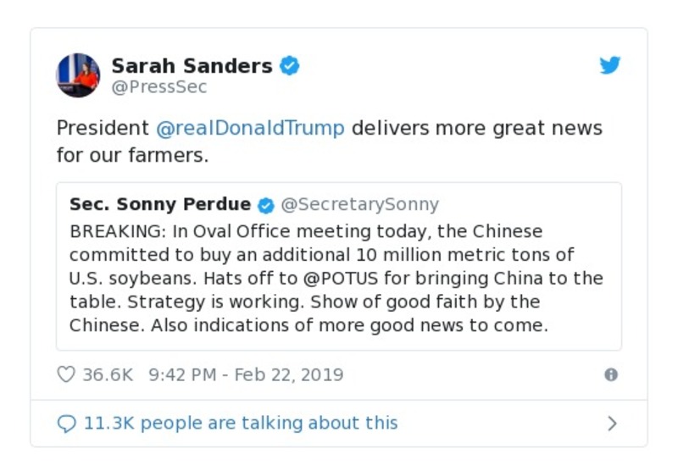Click the @SecretarySonny handle

[x=359, y=204]
